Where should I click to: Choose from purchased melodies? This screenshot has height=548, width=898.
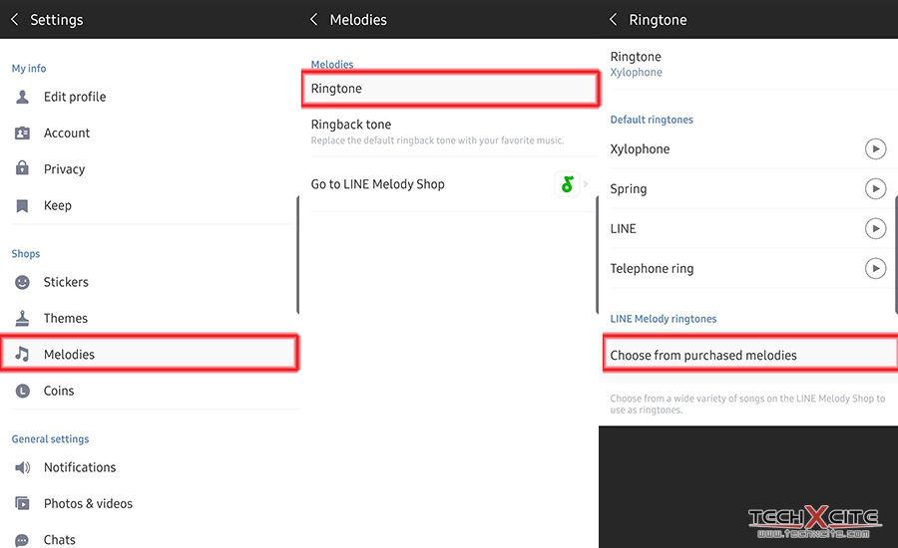tap(750, 356)
